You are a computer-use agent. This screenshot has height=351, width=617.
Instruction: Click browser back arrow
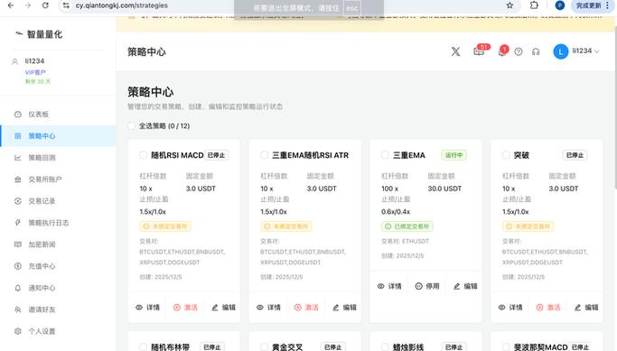[x=11, y=5]
